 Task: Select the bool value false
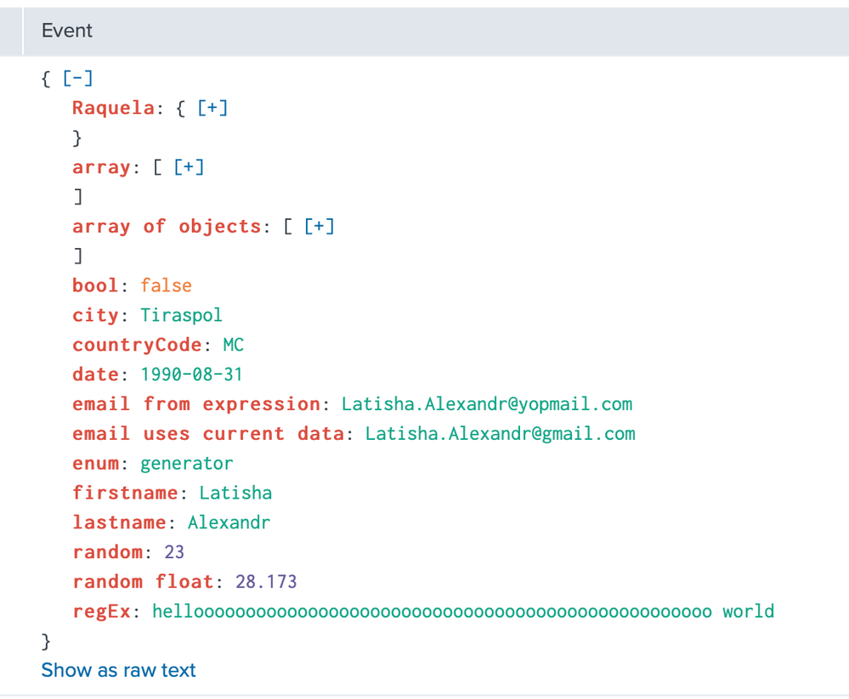coord(167,285)
